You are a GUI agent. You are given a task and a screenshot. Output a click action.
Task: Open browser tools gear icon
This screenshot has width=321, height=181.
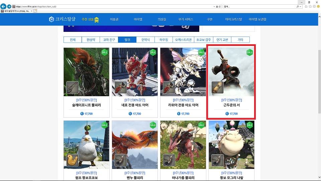[x=314, y=7]
